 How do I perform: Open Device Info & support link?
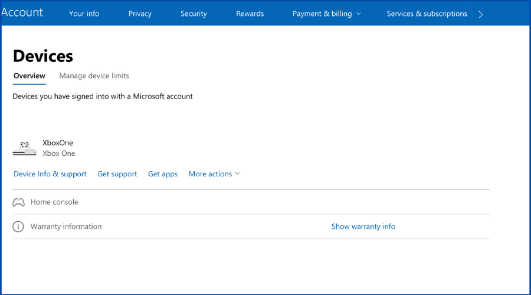click(50, 174)
